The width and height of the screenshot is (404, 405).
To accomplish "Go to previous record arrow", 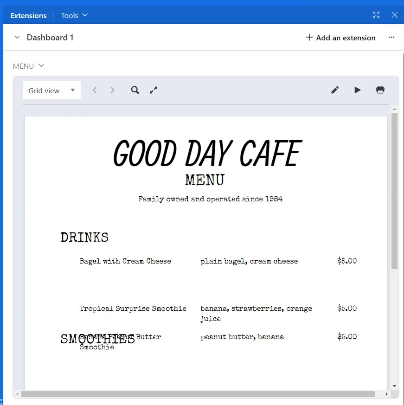I will (x=95, y=90).
